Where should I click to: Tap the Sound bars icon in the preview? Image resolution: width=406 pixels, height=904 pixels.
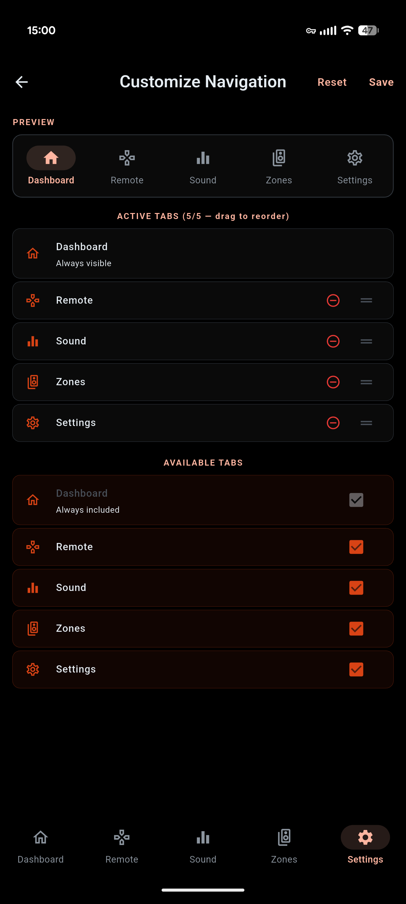(x=203, y=158)
